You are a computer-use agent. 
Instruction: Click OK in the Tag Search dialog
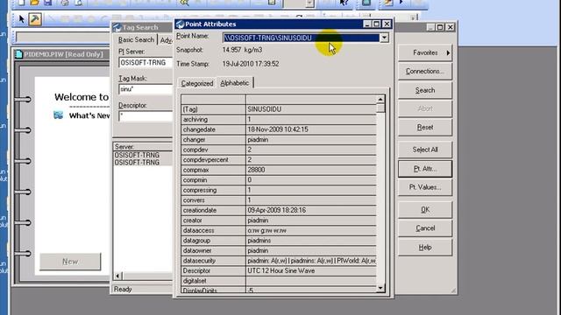point(425,210)
